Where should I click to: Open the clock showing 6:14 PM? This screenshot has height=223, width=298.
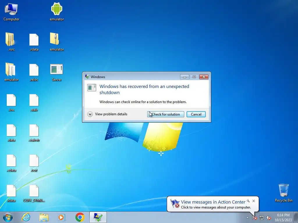pos(283,217)
